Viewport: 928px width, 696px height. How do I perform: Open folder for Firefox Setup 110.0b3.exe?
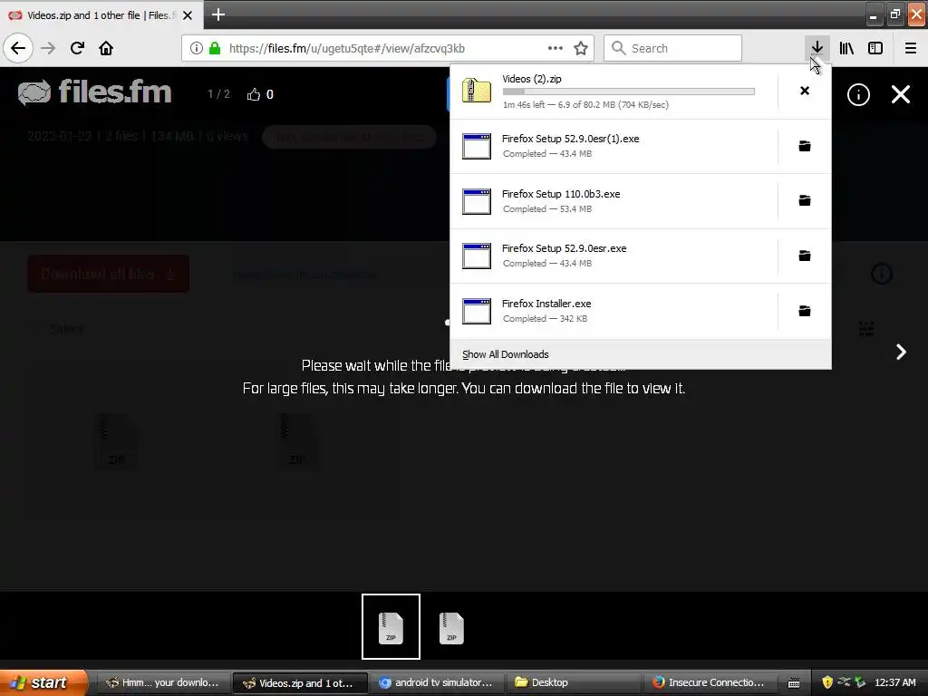pyautogui.click(x=805, y=200)
